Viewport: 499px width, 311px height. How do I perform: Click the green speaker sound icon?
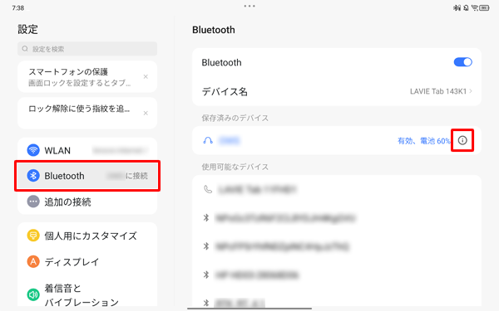coord(33,294)
